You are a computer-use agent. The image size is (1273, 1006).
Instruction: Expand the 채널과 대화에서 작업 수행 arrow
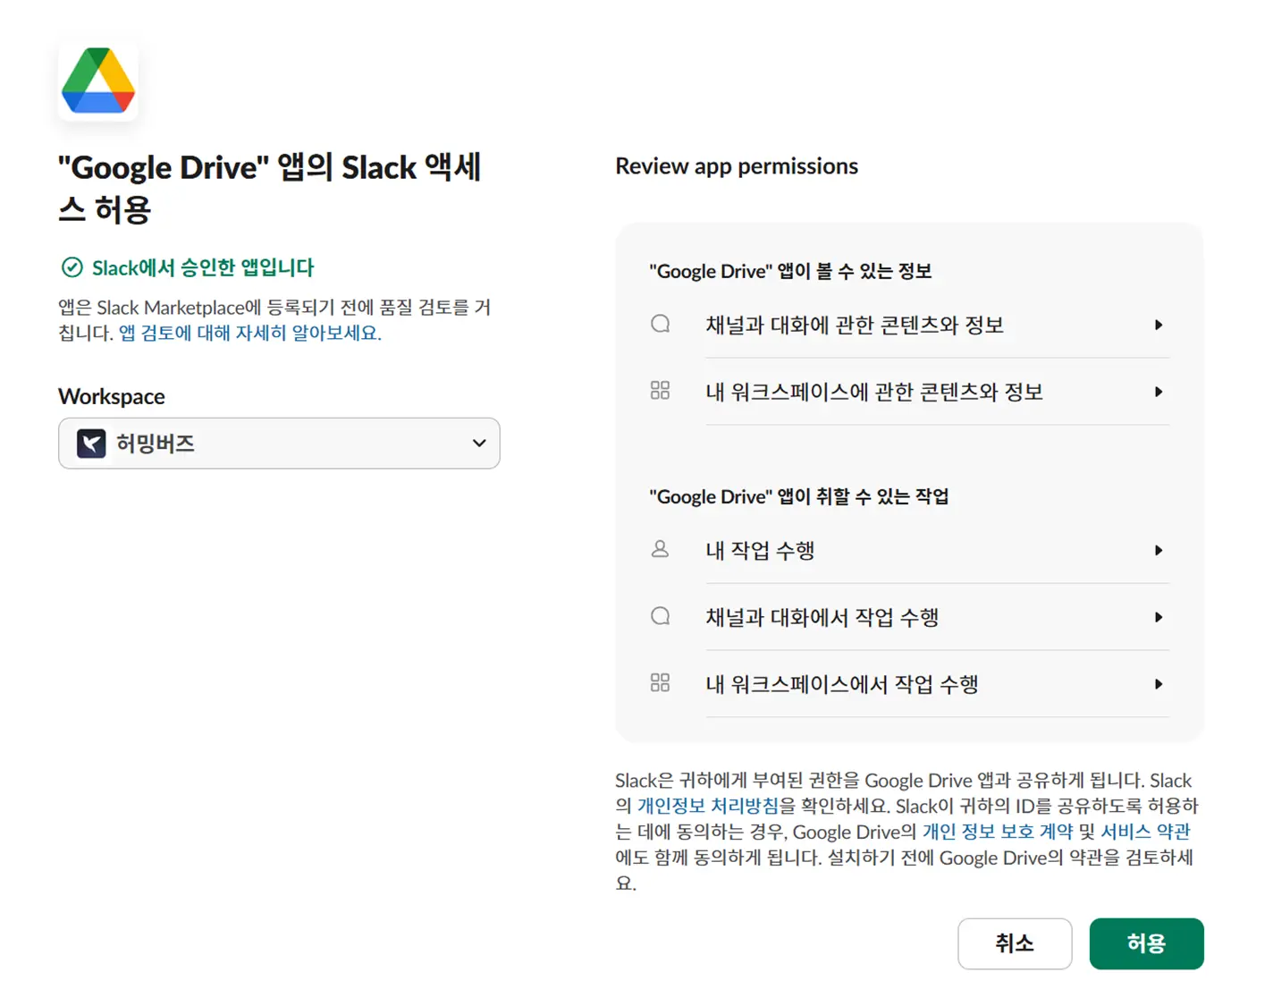click(1158, 617)
